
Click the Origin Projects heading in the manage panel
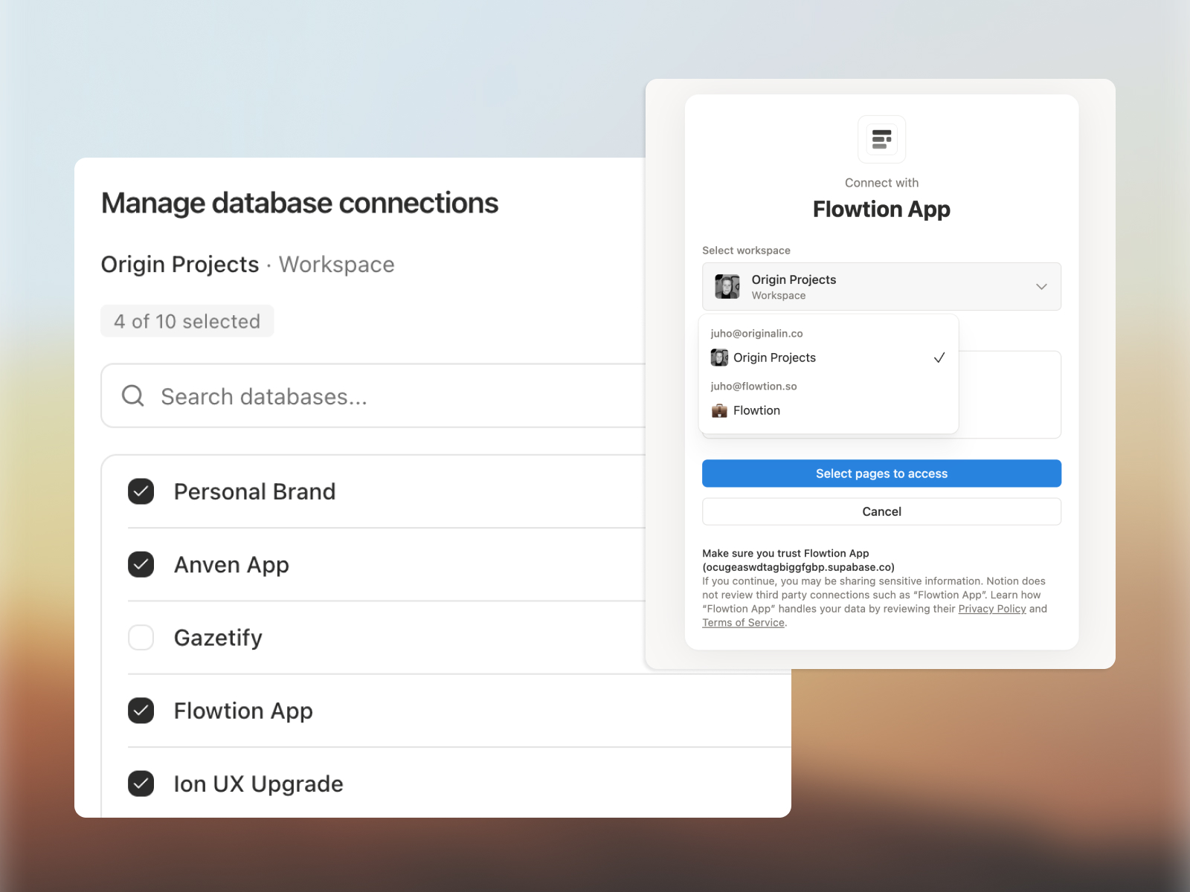point(180,265)
